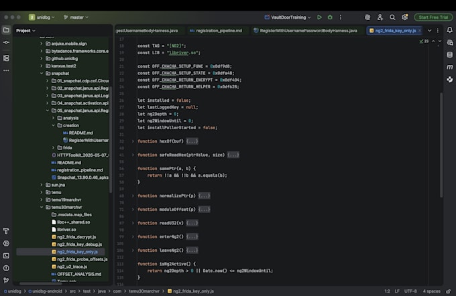Image resolution: width=456 pixels, height=296 pixels.
Task: Open more run actions menu
Action: point(341,17)
